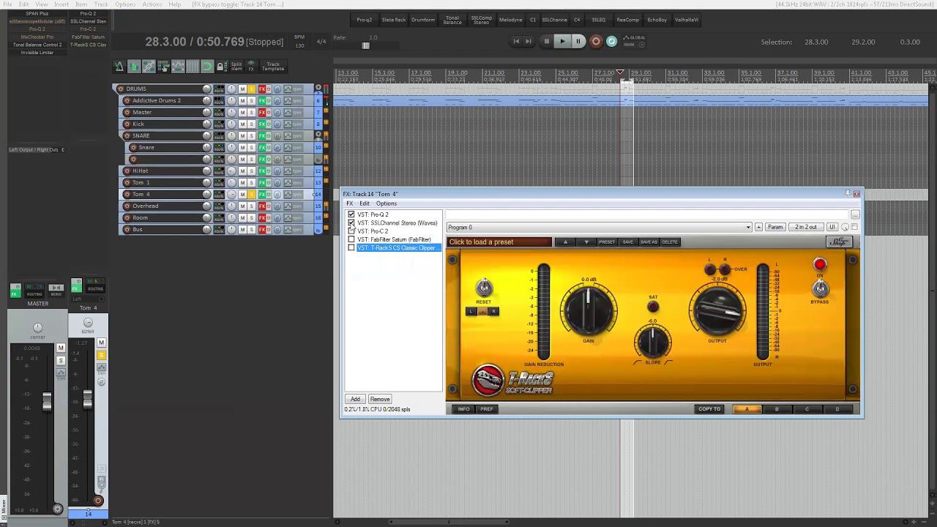Collapse the SNARE folder track icon
937x527 pixels.
318,135
